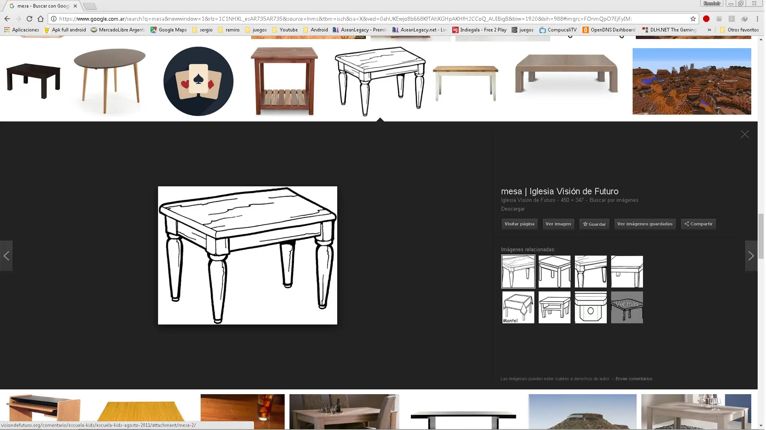Show hidden bookmarks with the double chevron
This screenshot has width=766, height=430.
click(709, 30)
